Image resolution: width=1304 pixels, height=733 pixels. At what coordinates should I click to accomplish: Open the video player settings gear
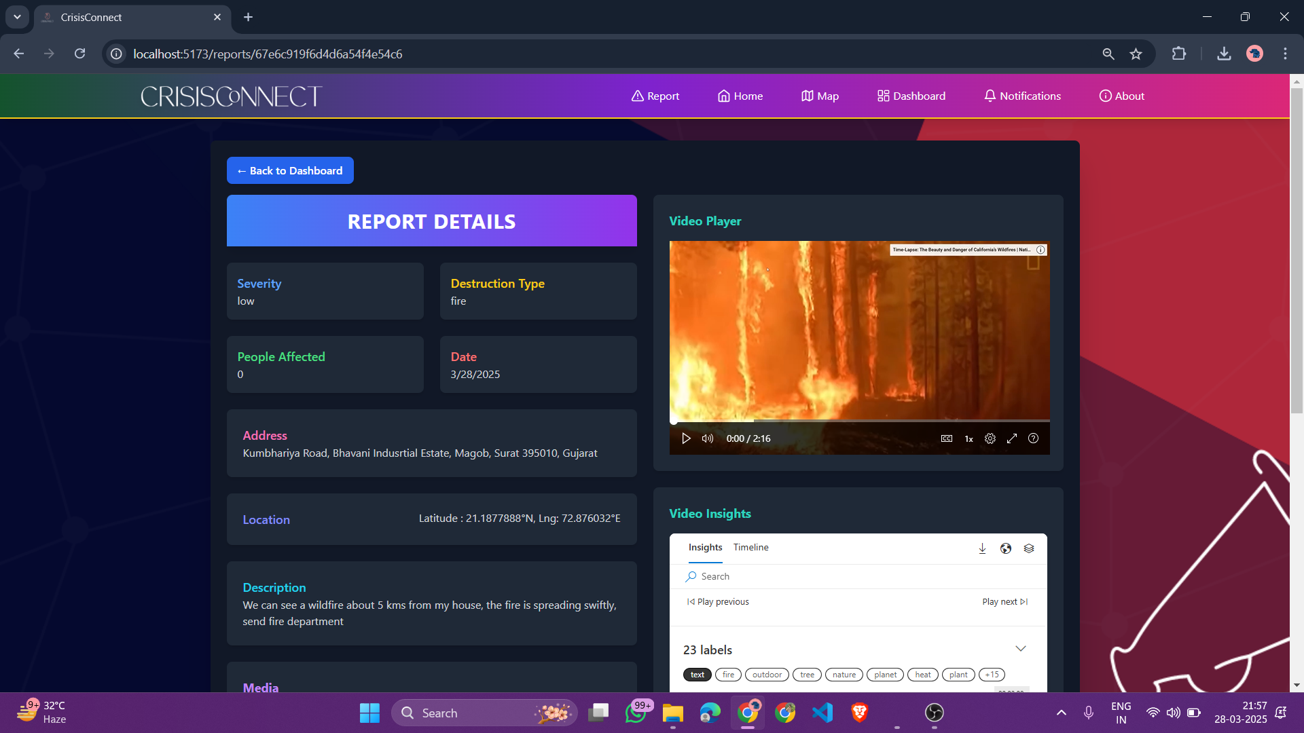(990, 438)
